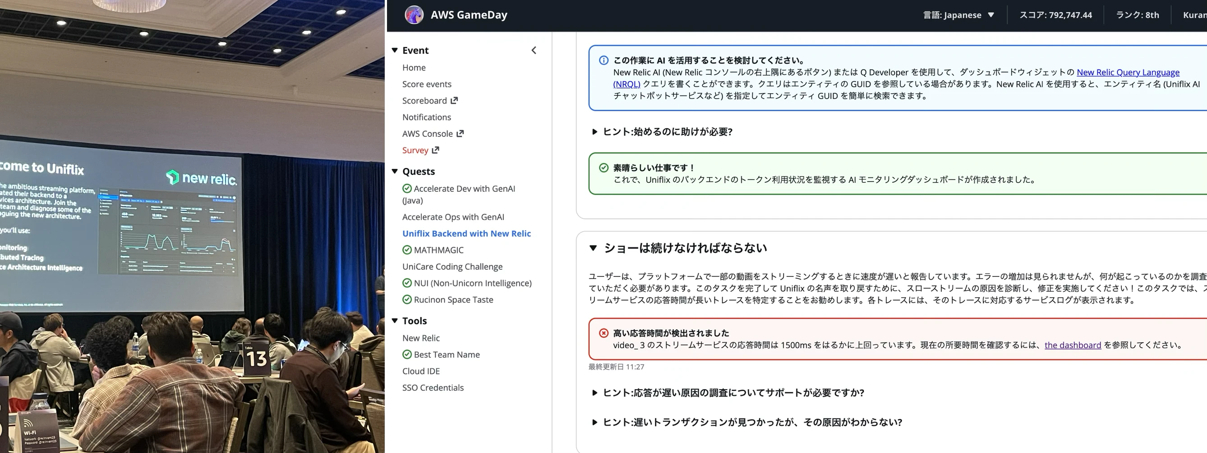Open "the dashboard" link in the alert

1073,345
